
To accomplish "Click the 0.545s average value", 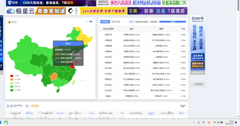I will pyautogui.click(x=183, y=63).
